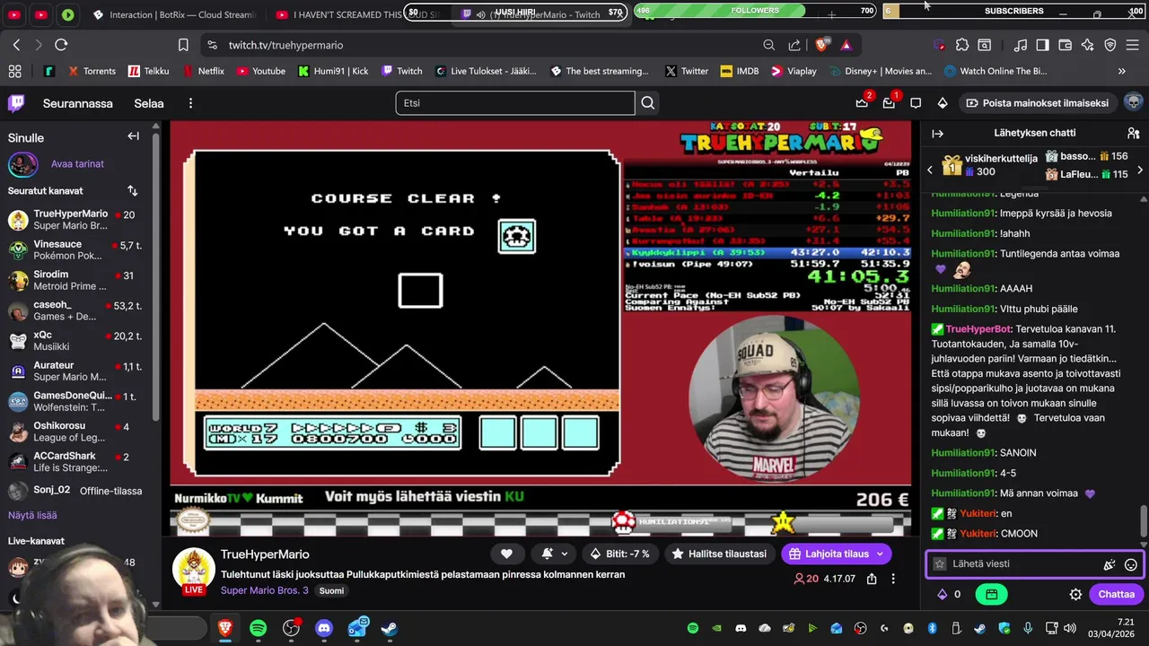Click the search magnifier button
The height and width of the screenshot is (646, 1149).
click(648, 103)
